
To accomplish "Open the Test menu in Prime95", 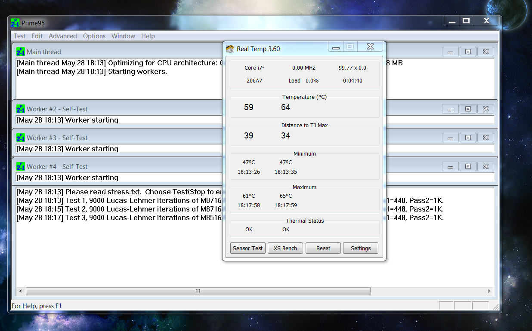I will [20, 36].
